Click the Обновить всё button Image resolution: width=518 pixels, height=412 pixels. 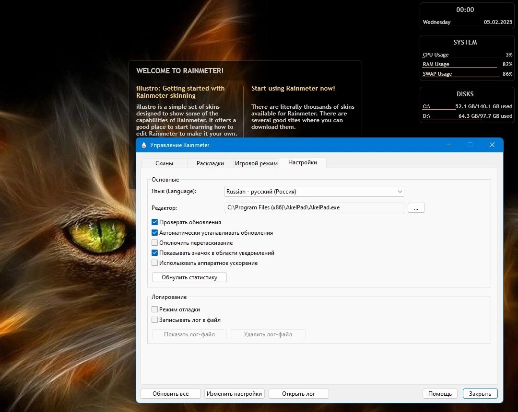[171, 393]
